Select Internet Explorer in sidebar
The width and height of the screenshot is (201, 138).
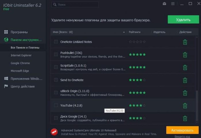(21, 55)
